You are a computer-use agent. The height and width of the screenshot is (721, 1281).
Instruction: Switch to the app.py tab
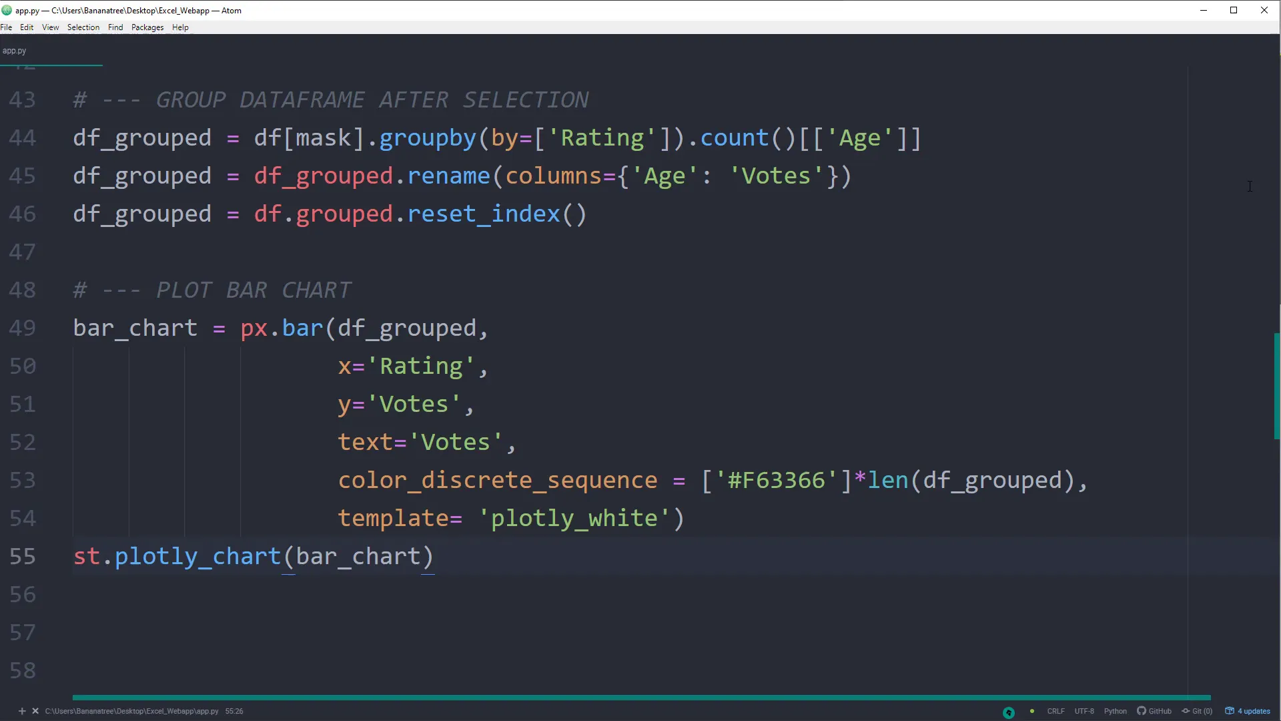point(15,50)
